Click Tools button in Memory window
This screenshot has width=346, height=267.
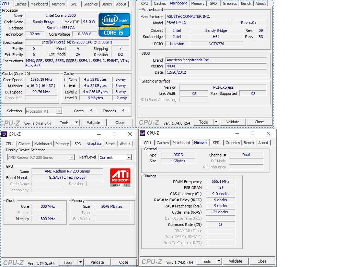point(206,261)
